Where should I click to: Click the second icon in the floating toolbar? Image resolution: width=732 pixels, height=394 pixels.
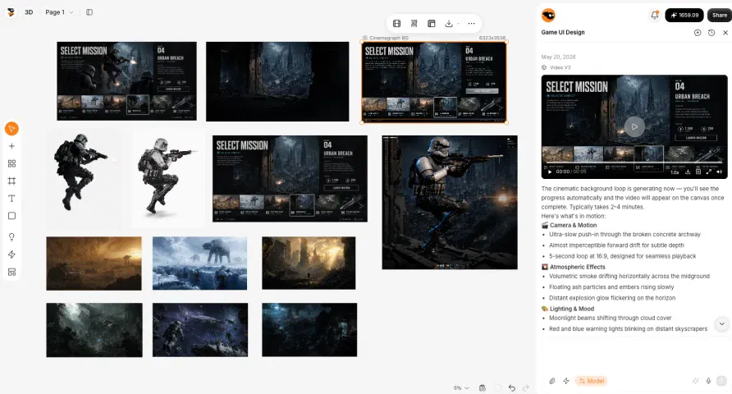pyautogui.click(x=414, y=23)
